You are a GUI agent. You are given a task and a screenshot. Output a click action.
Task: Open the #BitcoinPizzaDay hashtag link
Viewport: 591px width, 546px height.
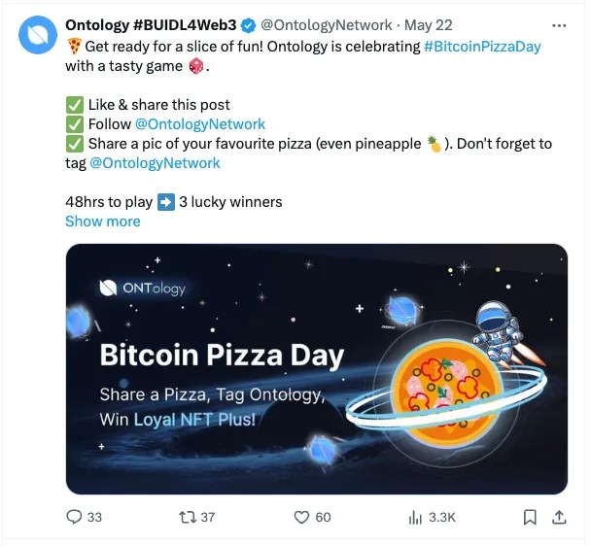coord(482,46)
